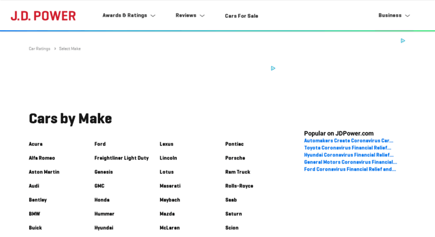Click the Select Make breadcrumb

69,49
